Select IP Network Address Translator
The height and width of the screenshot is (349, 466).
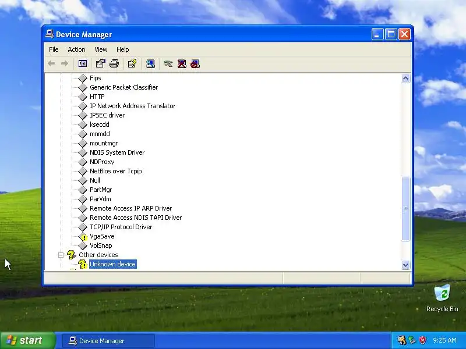tap(133, 106)
